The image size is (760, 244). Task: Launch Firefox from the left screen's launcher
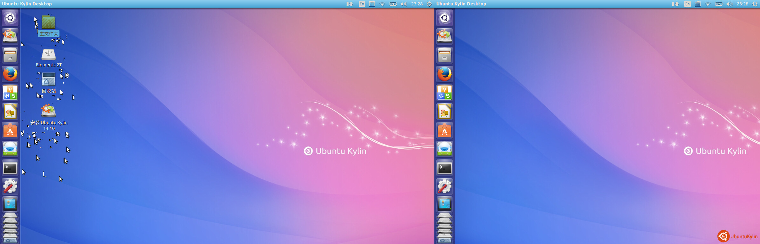tap(10, 74)
